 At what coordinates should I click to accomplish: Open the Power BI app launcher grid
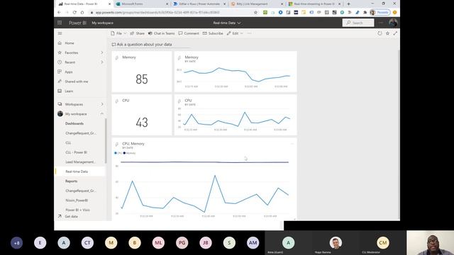coord(60,23)
